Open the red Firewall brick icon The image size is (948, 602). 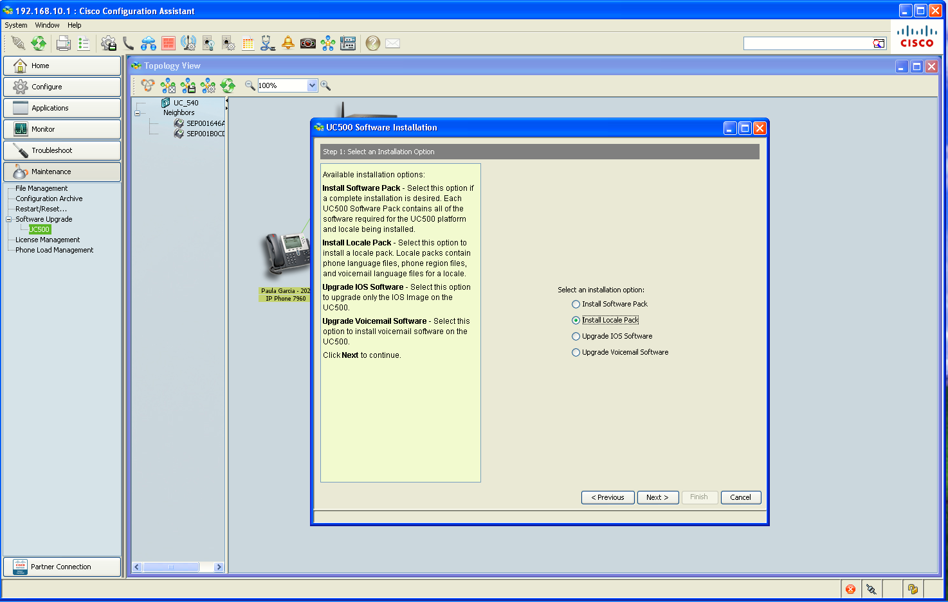(169, 43)
